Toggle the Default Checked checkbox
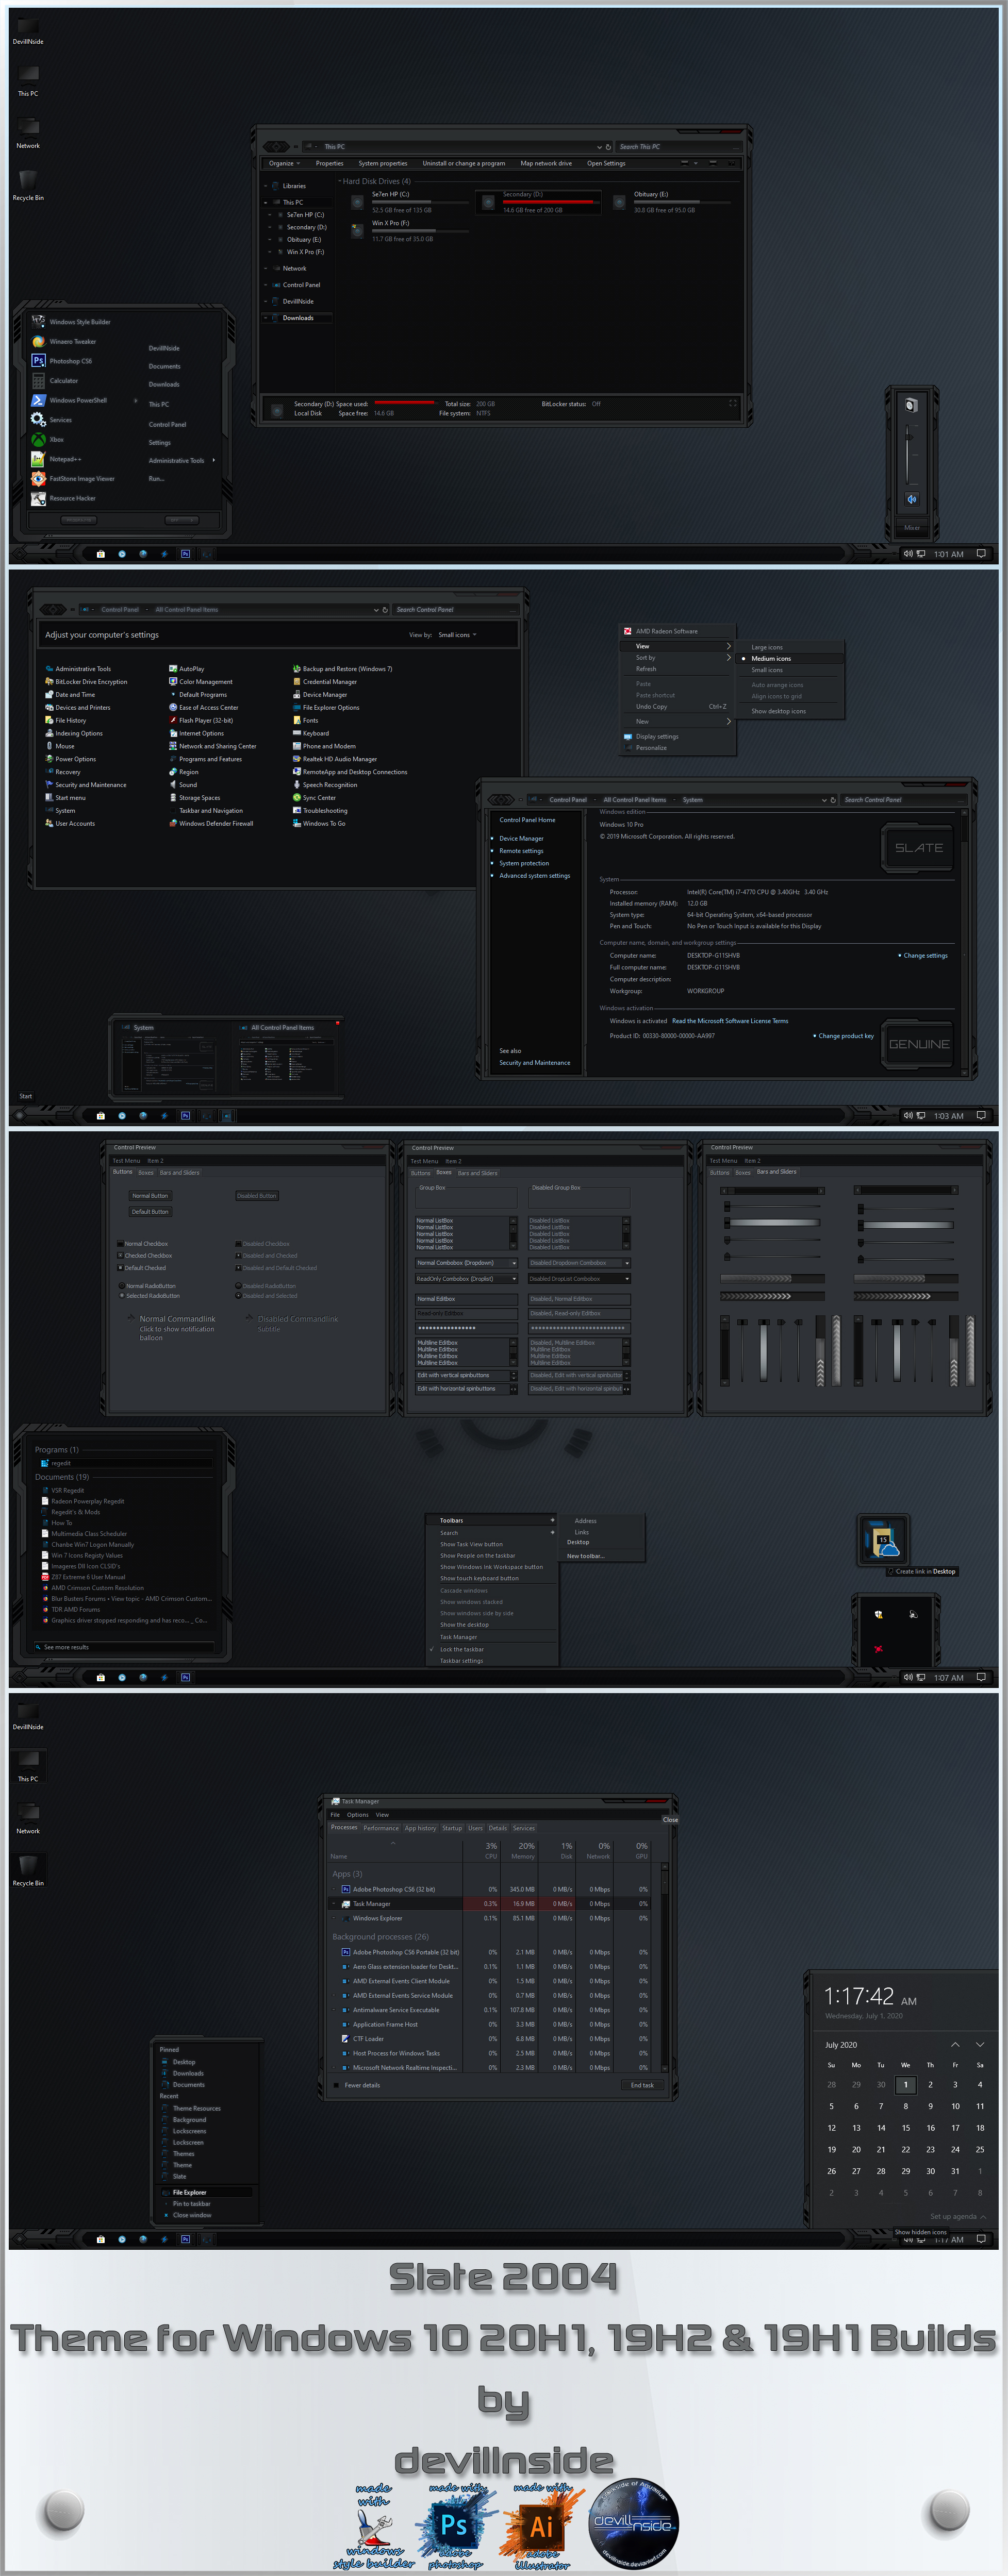Screen dimensions: 1008x2576 [x=121, y=1268]
